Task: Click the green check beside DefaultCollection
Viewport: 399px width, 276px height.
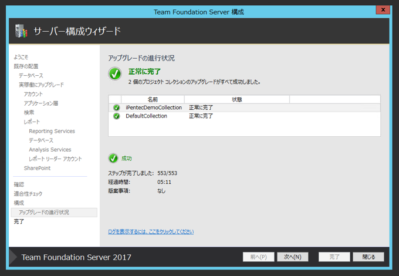Action: click(117, 116)
